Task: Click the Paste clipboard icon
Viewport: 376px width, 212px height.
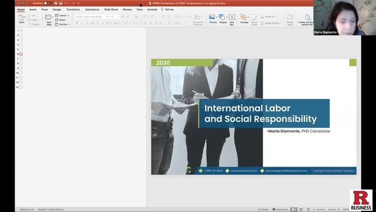Action: click(x=21, y=17)
